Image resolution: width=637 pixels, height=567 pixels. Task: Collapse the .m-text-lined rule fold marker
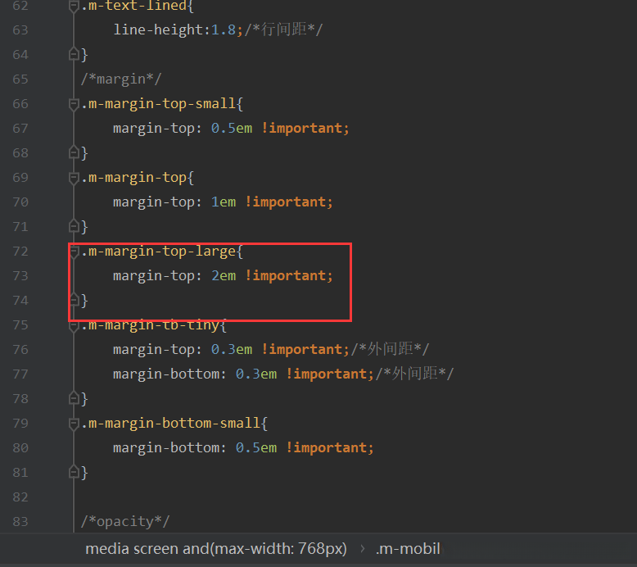tap(74, 6)
